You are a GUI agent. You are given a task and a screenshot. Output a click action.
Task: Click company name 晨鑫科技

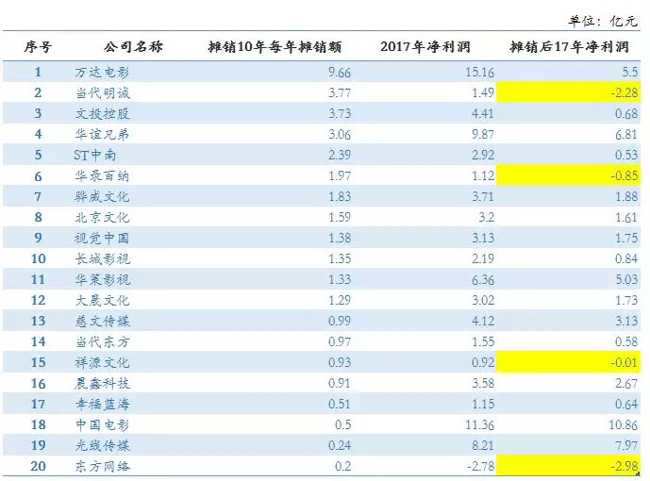tap(102, 383)
